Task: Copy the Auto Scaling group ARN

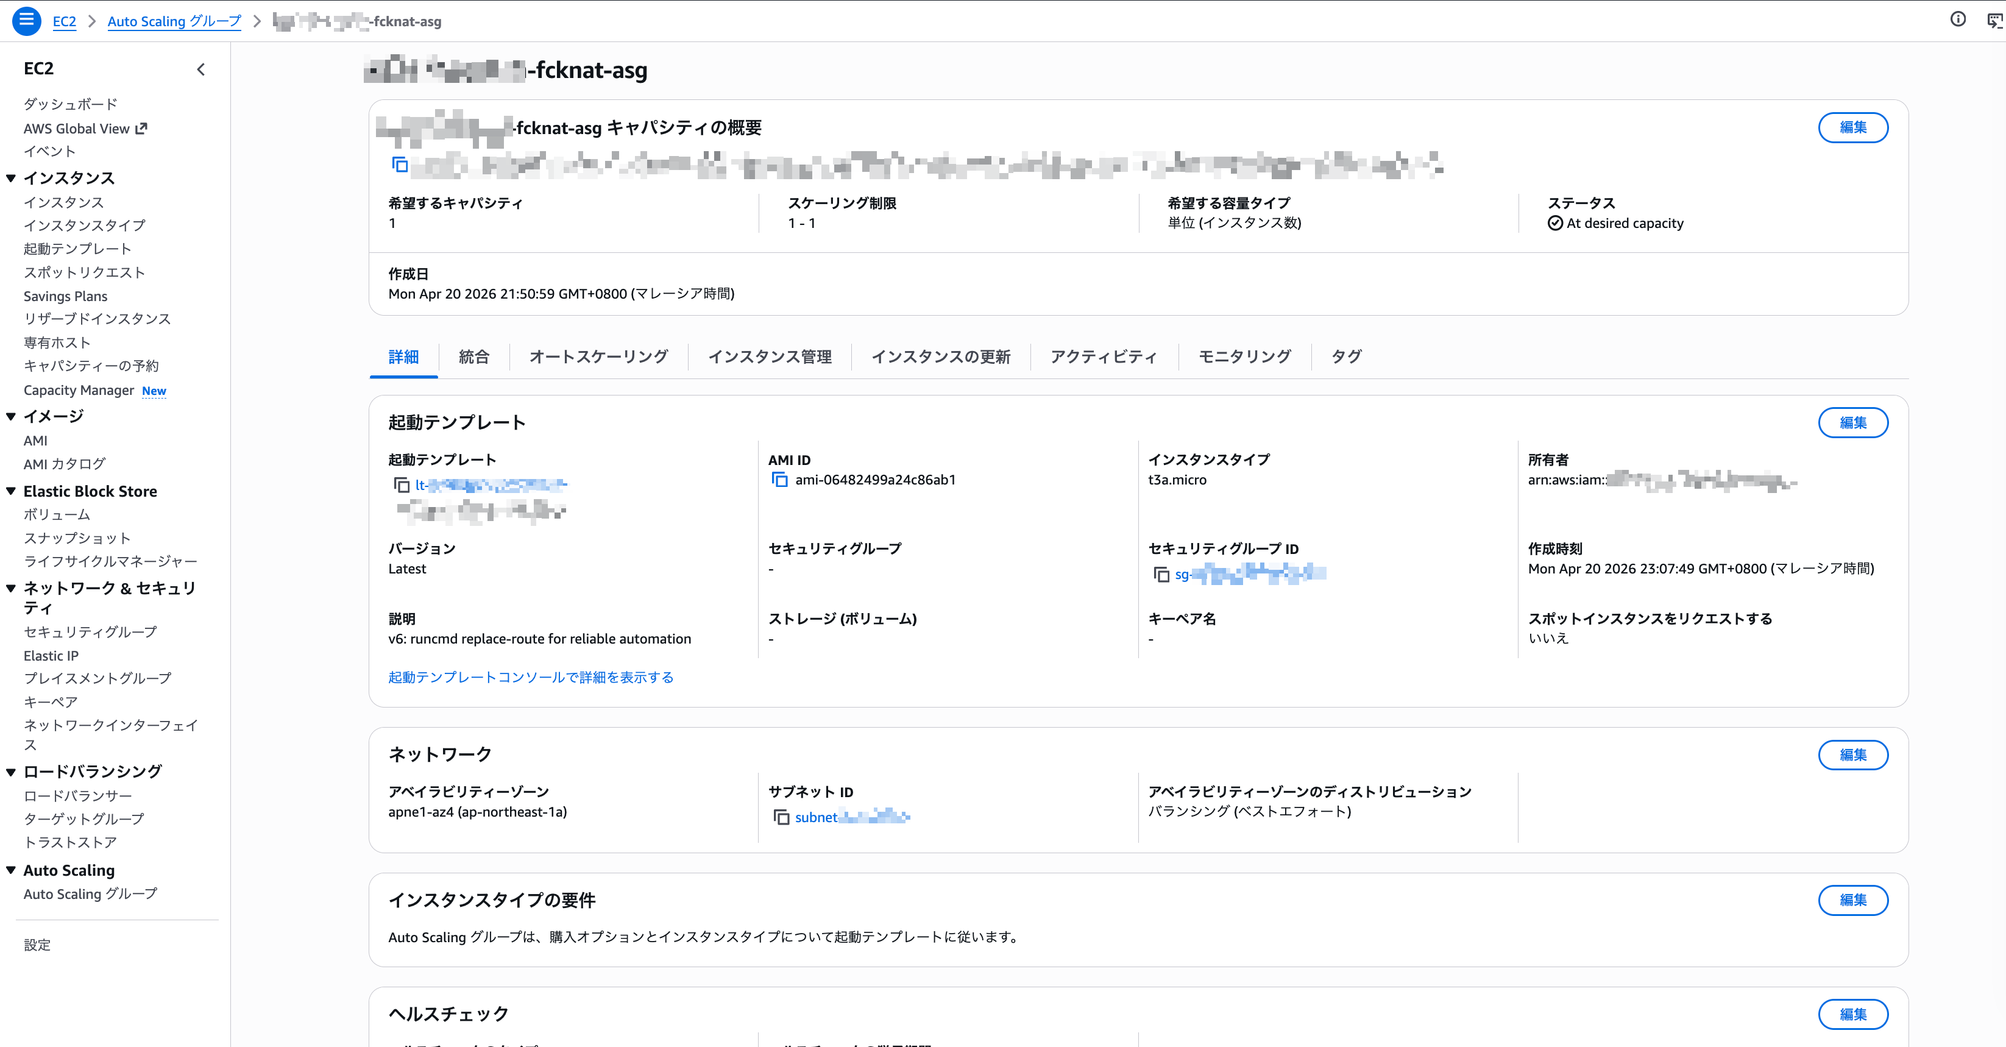Action: [x=400, y=165]
